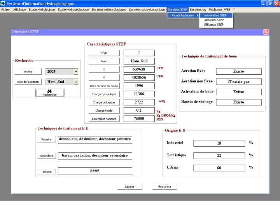280x210 pixels.
Task: Click the Tertiaire field showing néant
Action: pyautogui.click(x=95, y=171)
